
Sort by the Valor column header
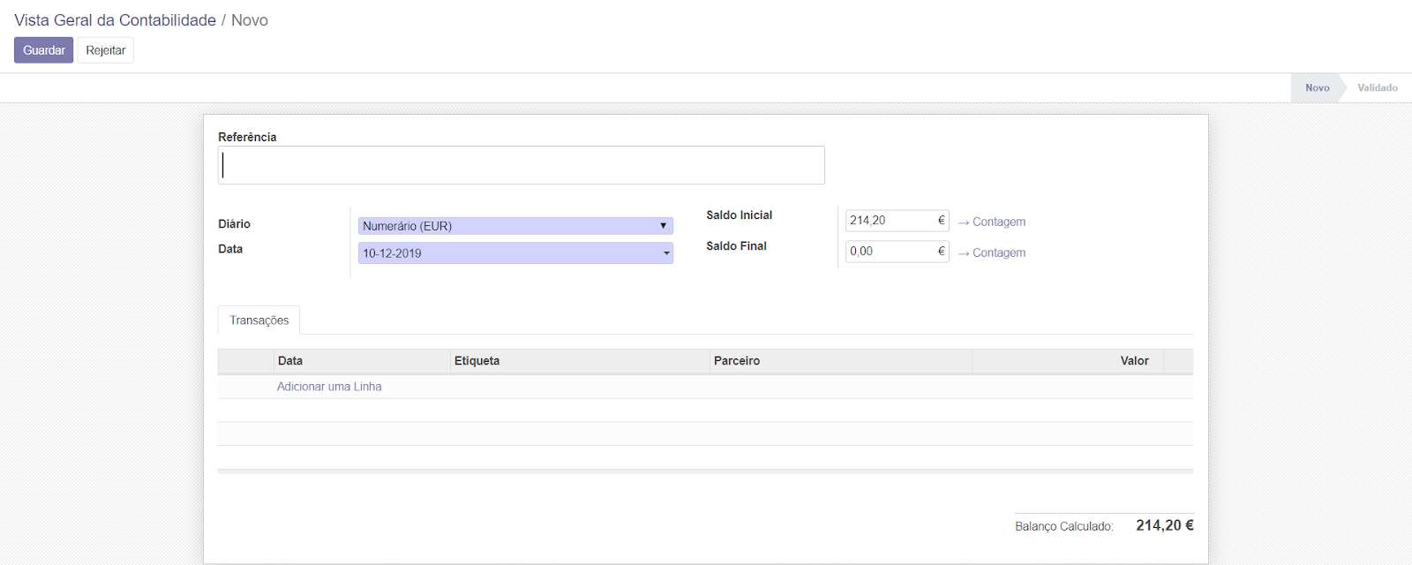[1134, 361]
